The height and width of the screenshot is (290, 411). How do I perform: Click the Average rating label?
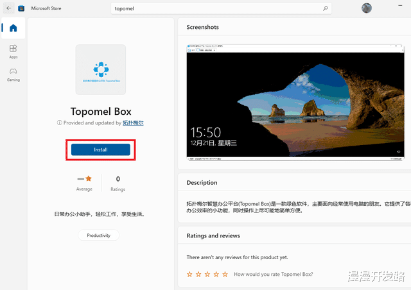click(84, 189)
